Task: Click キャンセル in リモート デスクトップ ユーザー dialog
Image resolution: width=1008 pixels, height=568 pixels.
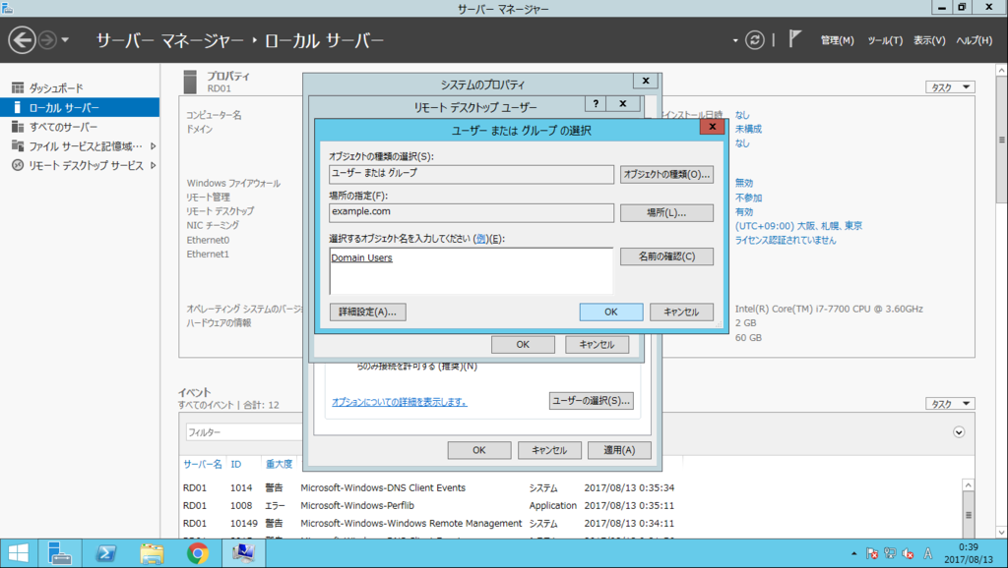Action: (x=597, y=345)
